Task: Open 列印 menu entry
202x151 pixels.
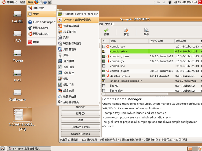Action: point(78,37)
